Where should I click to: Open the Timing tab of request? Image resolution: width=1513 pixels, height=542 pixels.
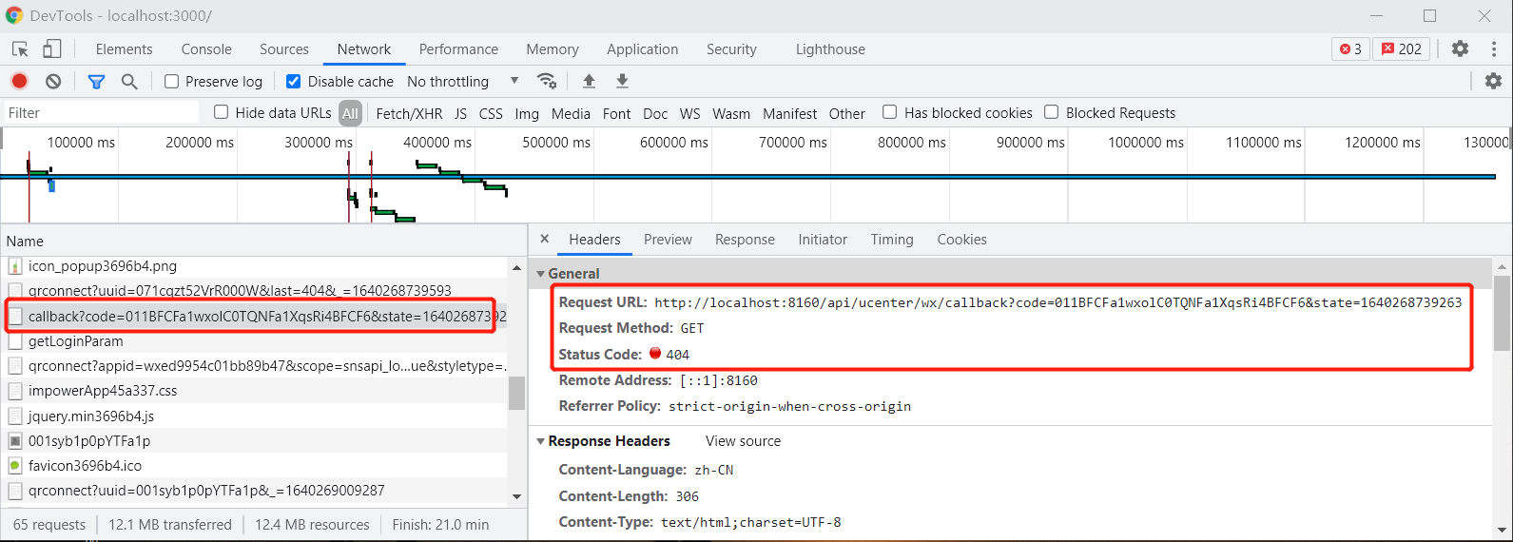click(891, 240)
